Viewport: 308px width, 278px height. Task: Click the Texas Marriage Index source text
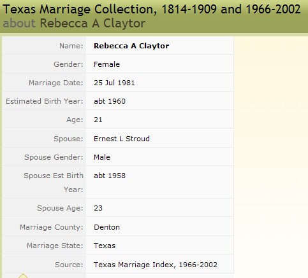[156, 265]
